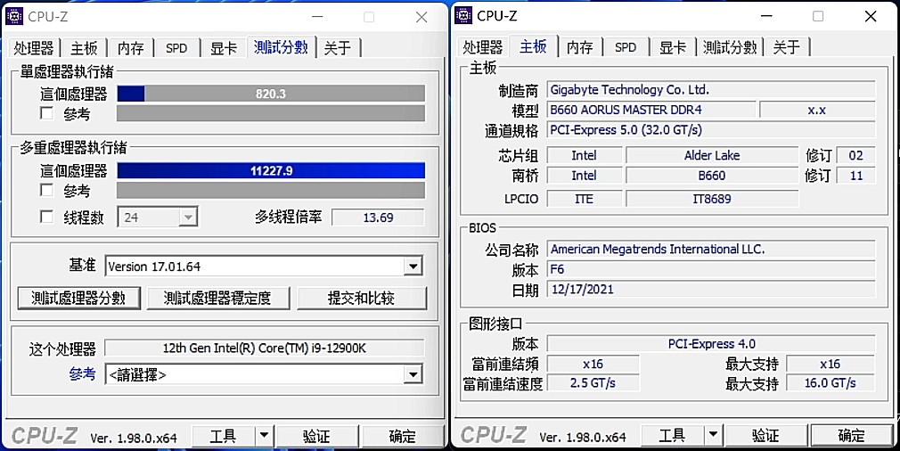Click max supported speed 16.0 GT/s
Screen dimensions: 900x451
tap(830, 382)
